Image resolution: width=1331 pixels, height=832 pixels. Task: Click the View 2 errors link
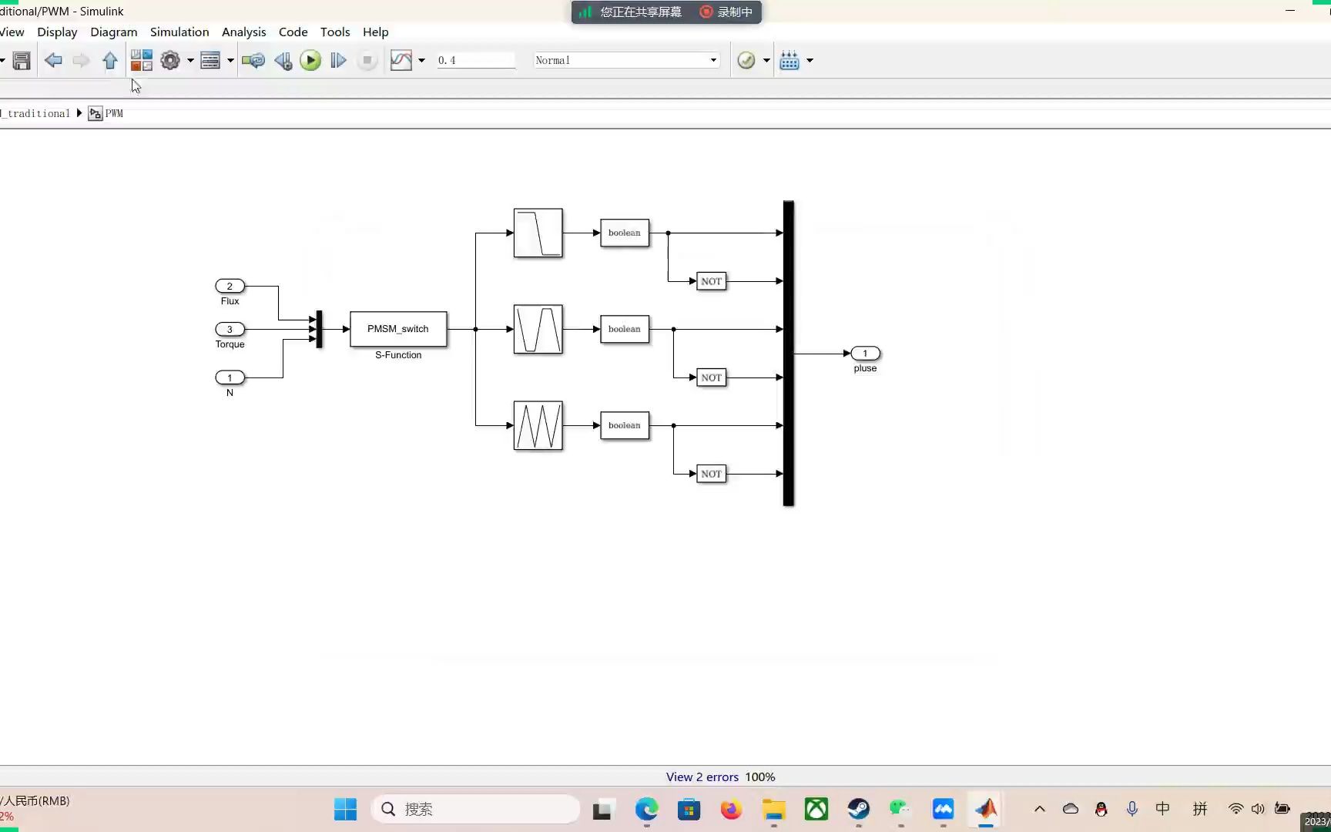702,777
